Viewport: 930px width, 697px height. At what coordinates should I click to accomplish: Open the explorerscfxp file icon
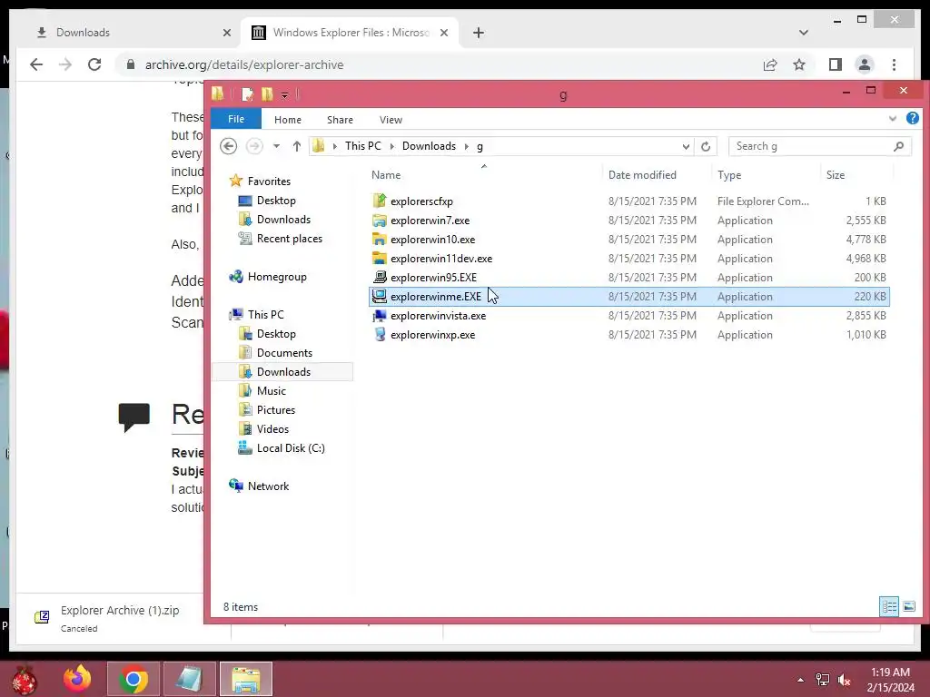point(380,201)
